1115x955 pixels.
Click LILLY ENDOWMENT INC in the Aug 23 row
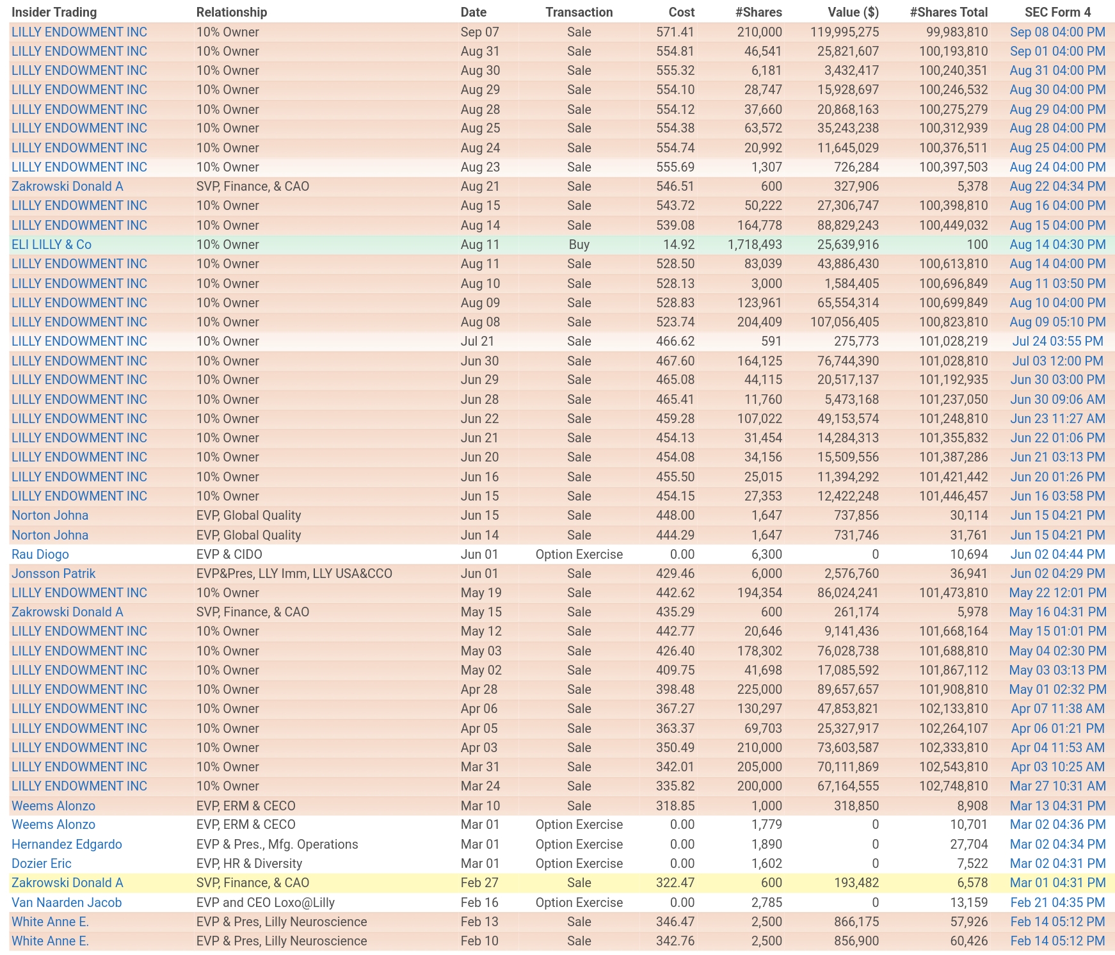click(79, 167)
